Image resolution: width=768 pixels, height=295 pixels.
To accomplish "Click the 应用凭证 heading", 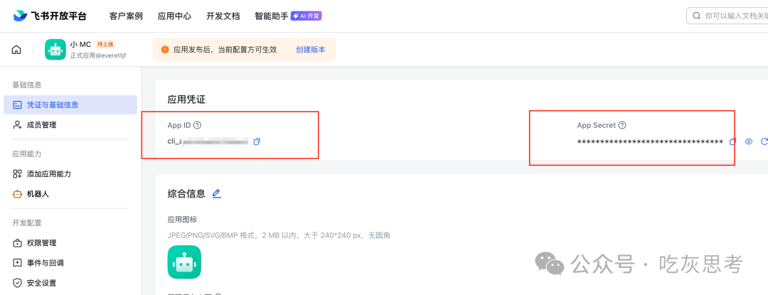I will (x=186, y=100).
